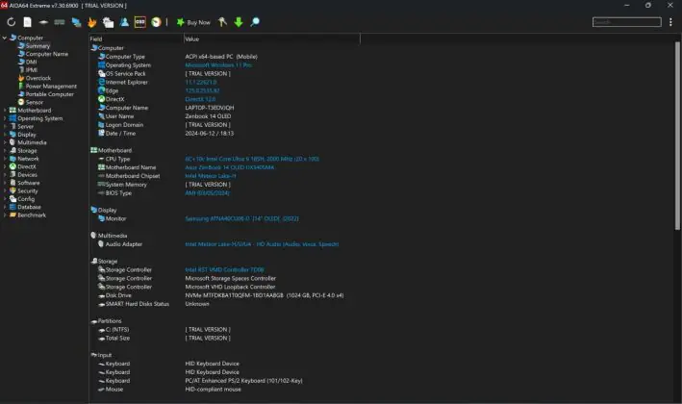Focus the Search input field
Image resolution: width=682 pixels, height=404 pixels.
click(x=627, y=22)
